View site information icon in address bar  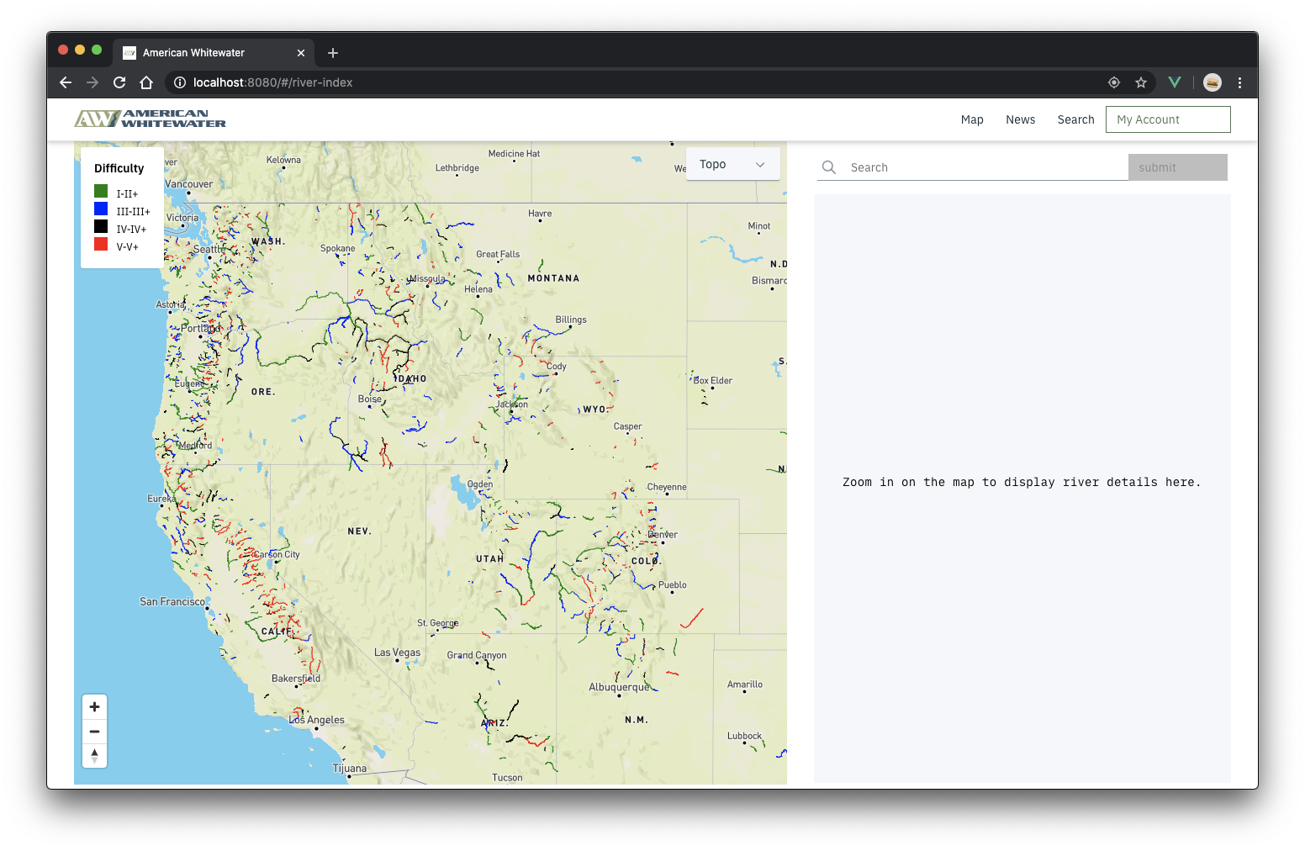pyautogui.click(x=179, y=82)
